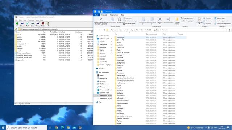Select Этот компьютер in Explorer sidebar
The width and height of the screenshot is (232, 130).
[103, 72]
